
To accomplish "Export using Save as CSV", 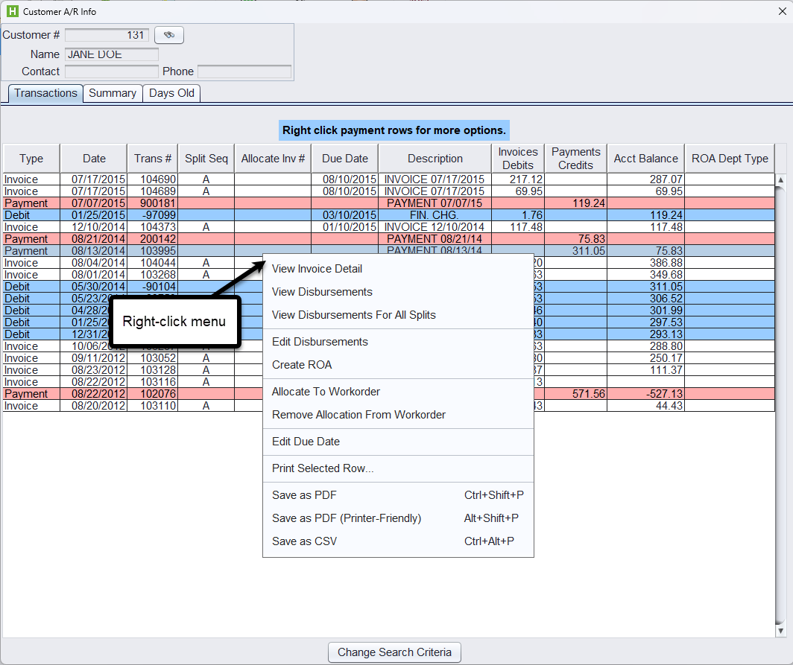I will tap(304, 541).
